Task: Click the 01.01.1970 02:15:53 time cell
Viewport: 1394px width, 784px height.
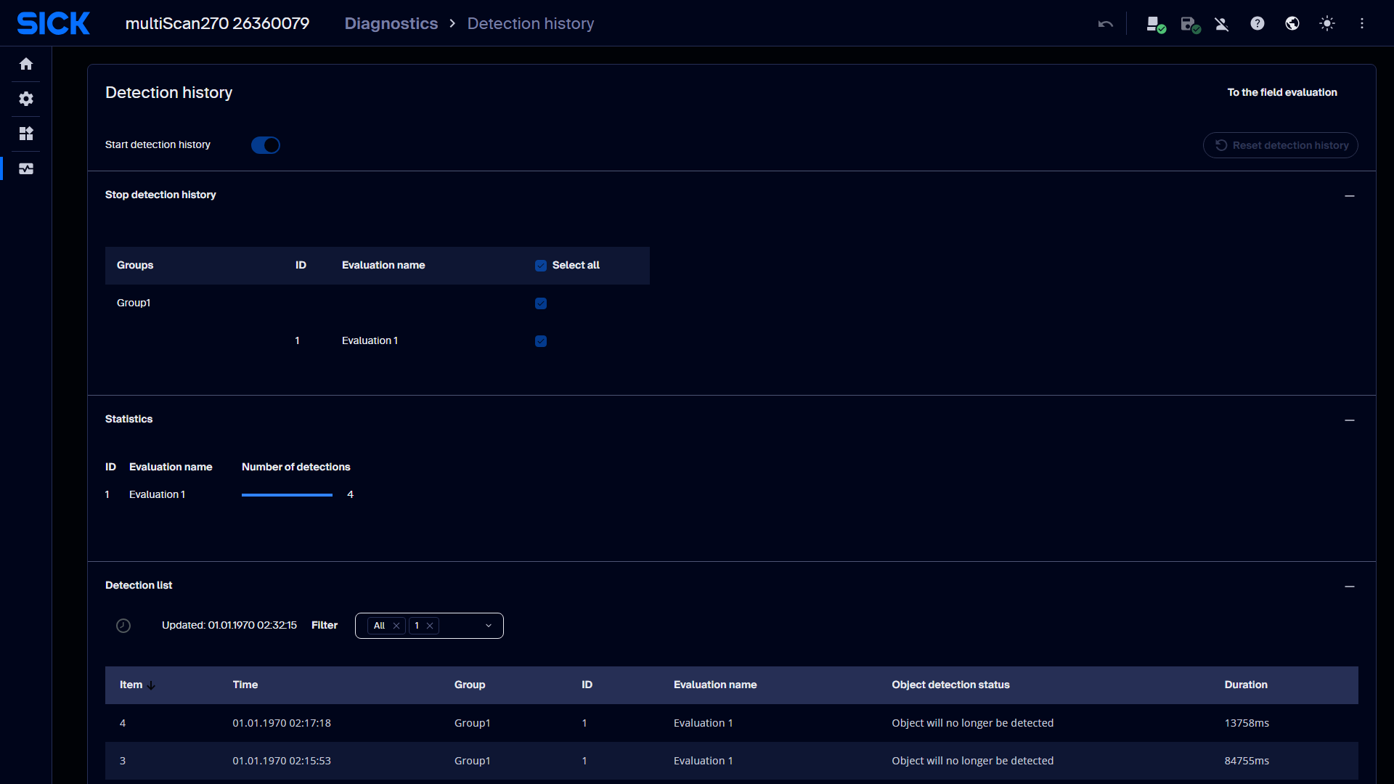Action: [x=282, y=761]
